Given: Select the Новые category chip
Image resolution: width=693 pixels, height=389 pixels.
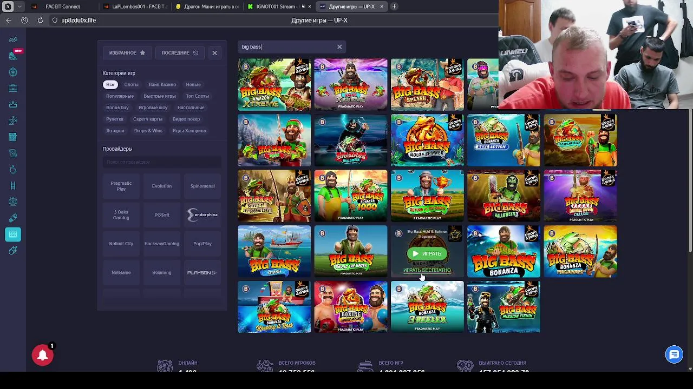Looking at the screenshot, I should (x=193, y=84).
